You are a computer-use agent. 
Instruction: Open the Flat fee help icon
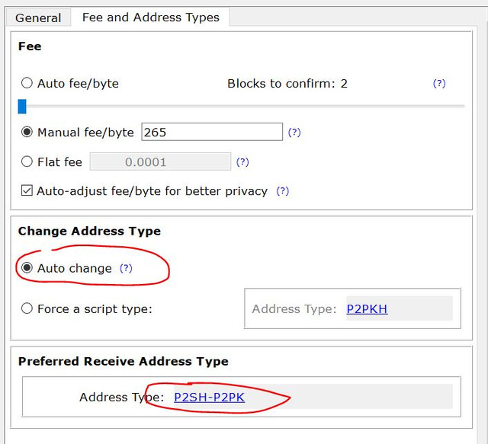click(242, 162)
